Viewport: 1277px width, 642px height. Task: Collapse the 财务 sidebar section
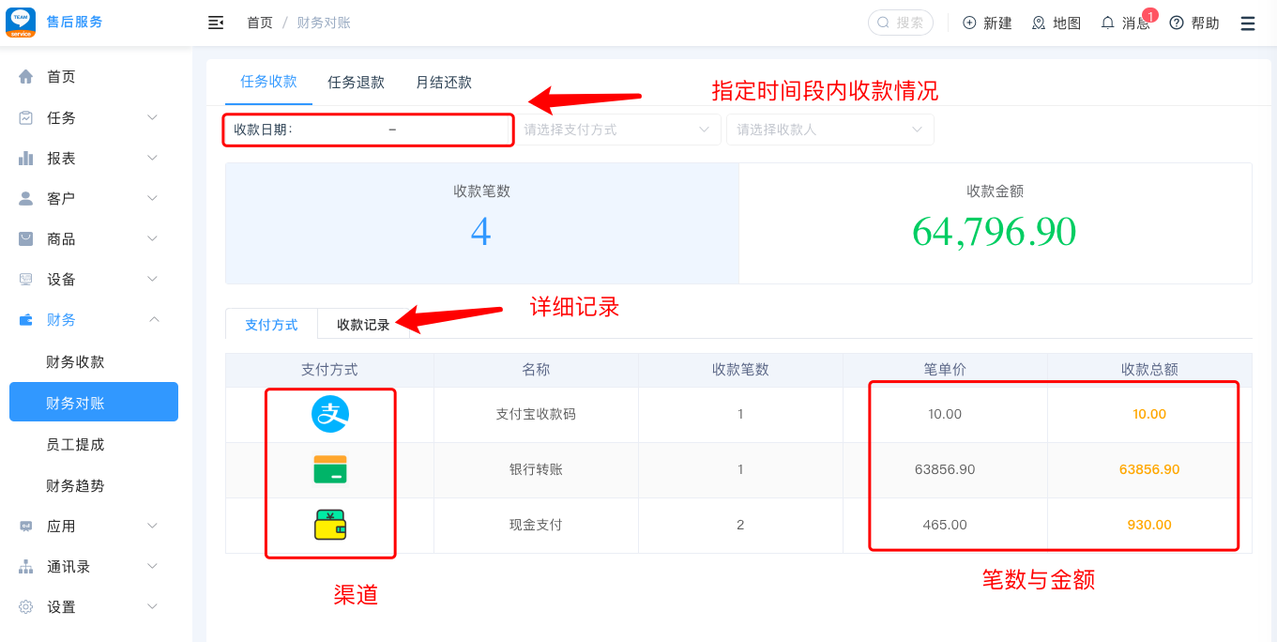pos(92,320)
